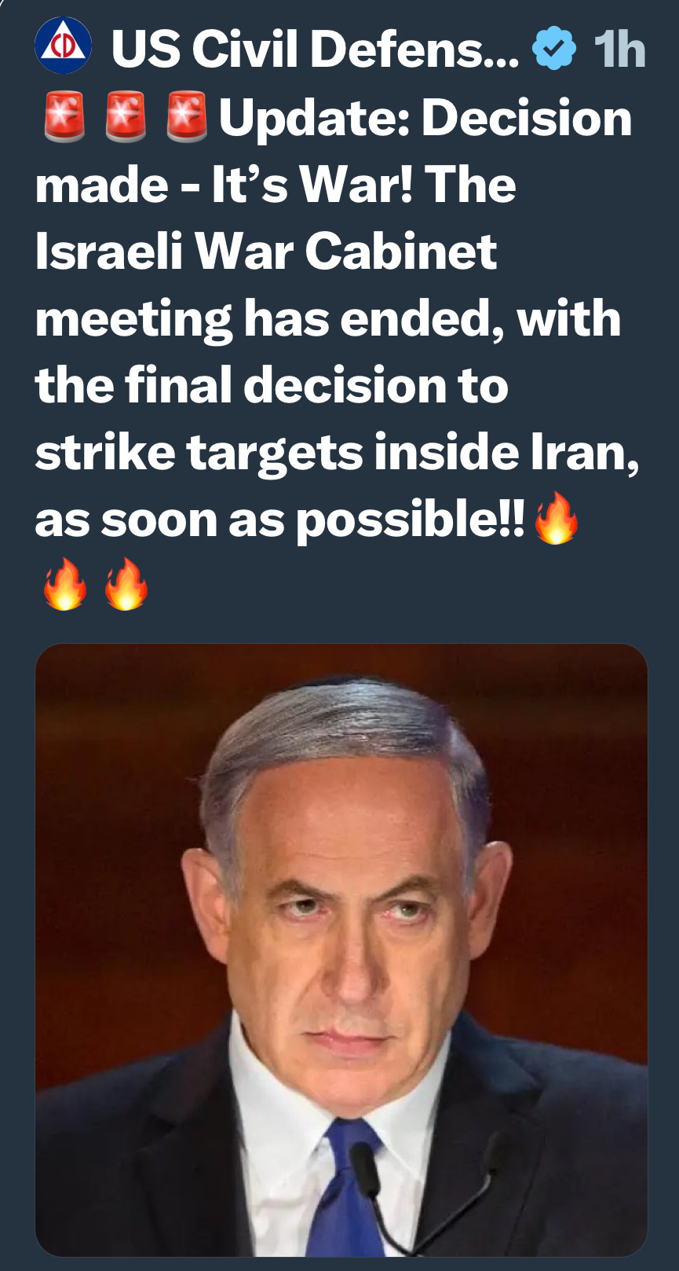Click the siren emoji beside "Update"

(x=187, y=117)
